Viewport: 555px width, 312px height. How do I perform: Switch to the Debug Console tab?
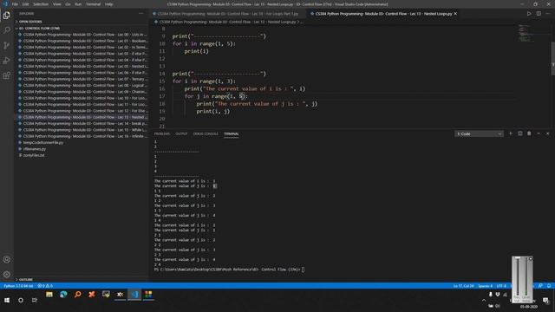[x=206, y=133]
